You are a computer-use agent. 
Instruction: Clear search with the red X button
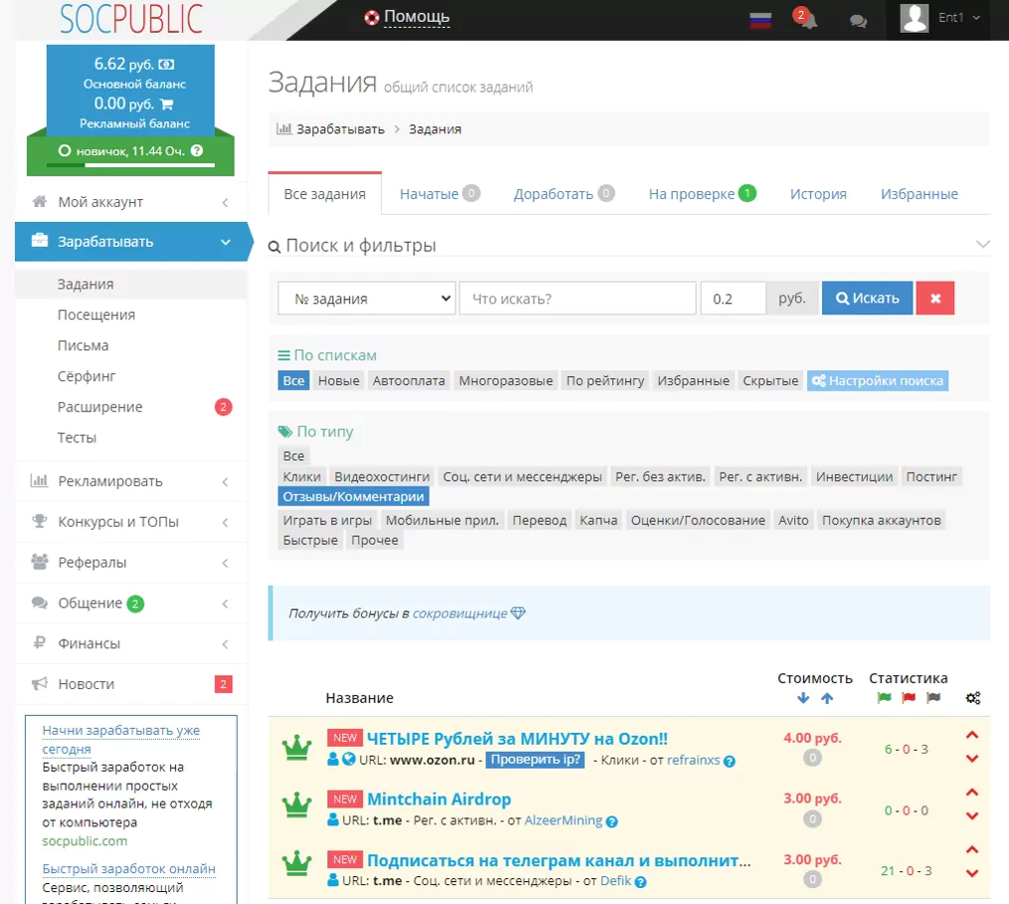pyautogui.click(x=935, y=298)
